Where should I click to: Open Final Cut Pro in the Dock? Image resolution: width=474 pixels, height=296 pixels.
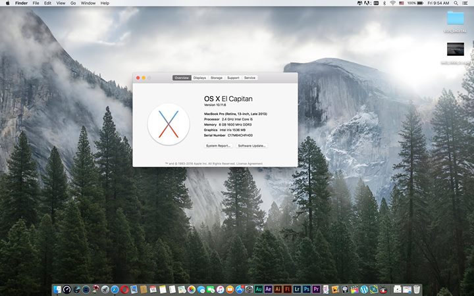[x=355, y=289]
